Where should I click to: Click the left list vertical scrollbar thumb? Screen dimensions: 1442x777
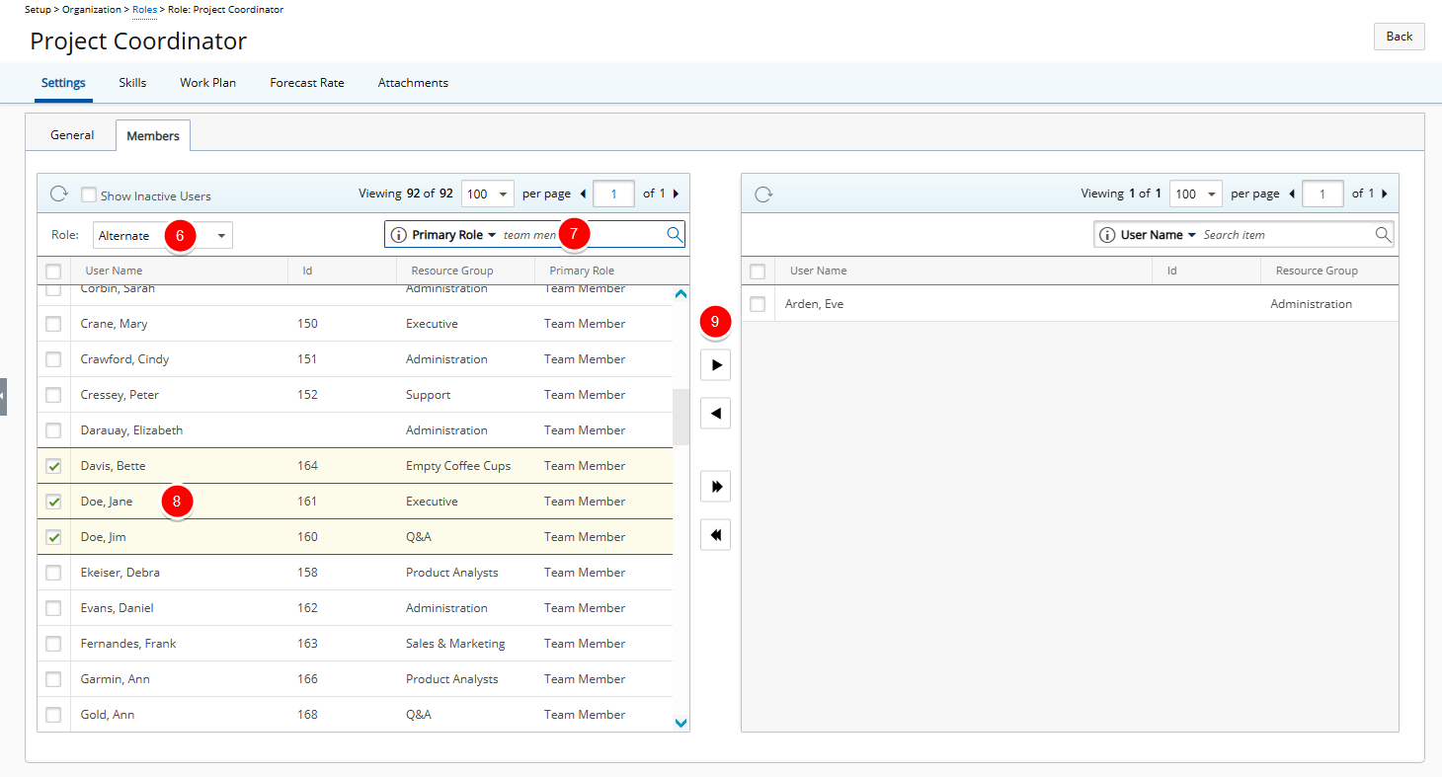click(x=681, y=417)
